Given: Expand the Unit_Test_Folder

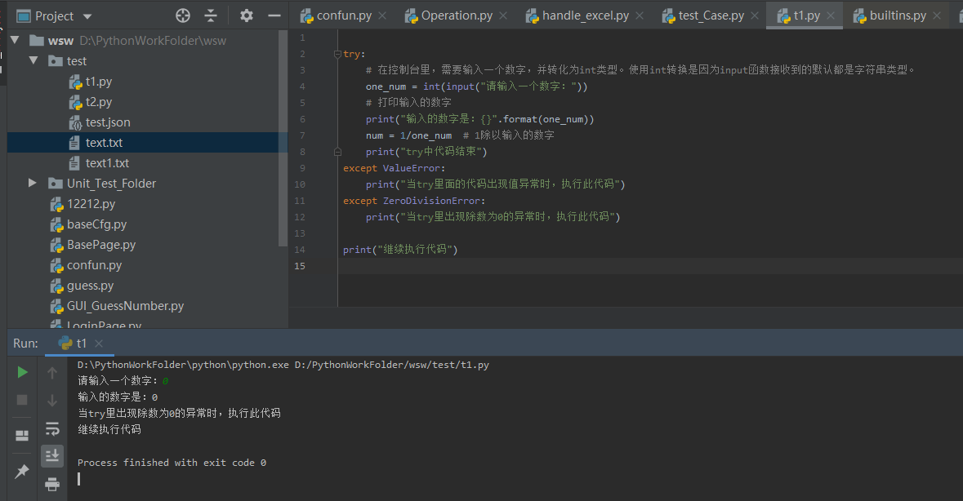Looking at the screenshot, I should pyautogui.click(x=33, y=183).
